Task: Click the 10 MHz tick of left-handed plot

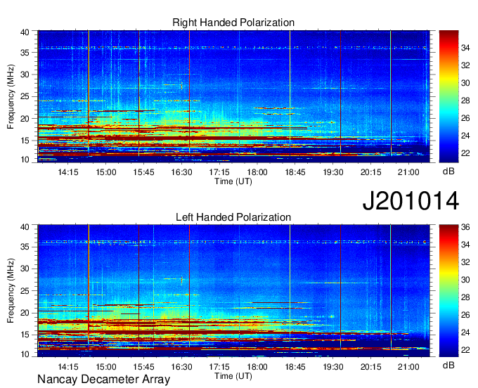Action: click(x=25, y=354)
